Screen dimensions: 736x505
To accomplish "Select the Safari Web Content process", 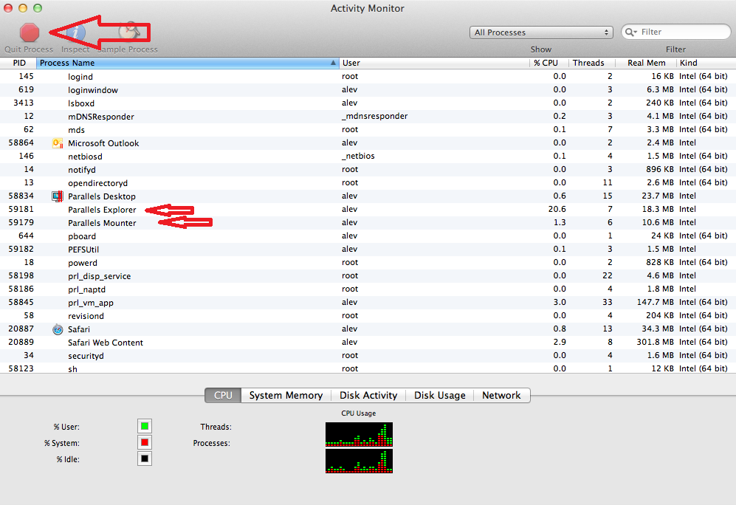I will pyautogui.click(x=106, y=343).
